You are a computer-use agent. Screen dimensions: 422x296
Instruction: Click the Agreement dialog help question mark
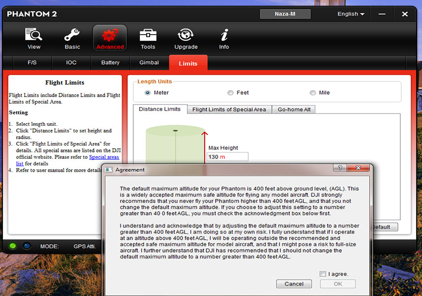340,168
